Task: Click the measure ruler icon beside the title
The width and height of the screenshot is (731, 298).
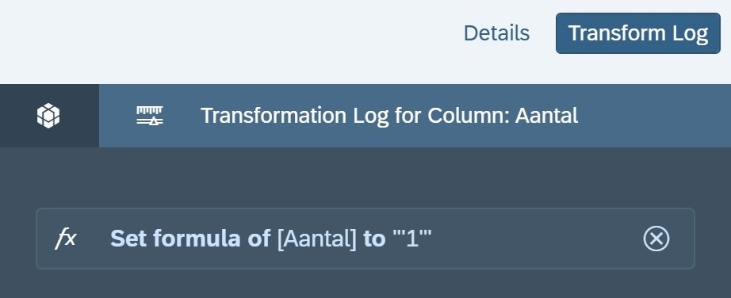Action: (x=150, y=116)
